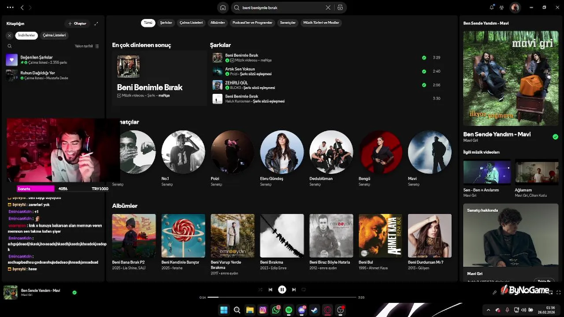
Task: Open the Yakın tarihli sort dropdown
Action: (87, 46)
